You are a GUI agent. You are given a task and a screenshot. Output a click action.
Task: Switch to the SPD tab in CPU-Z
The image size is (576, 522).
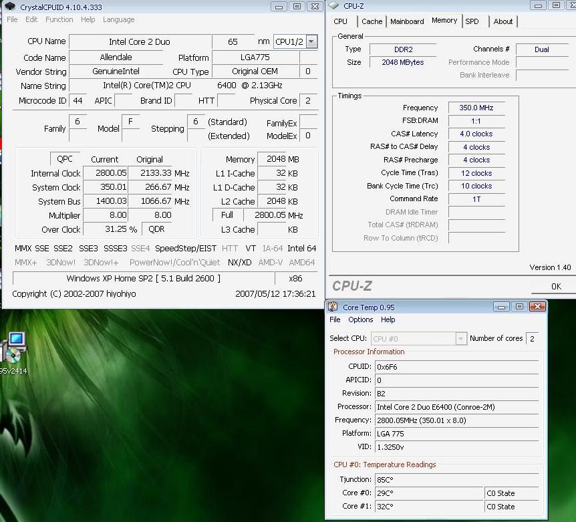click(x=472, y=21)
